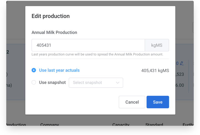Viewport: 200px width, 135px height.
Task: Click the Annual Milk Production field label
Action: tap(54, 32)
